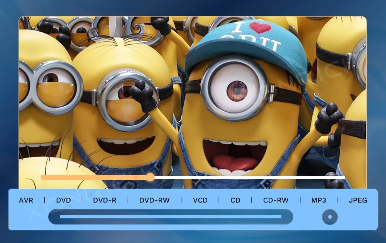
Task: Click the disc tray slot on player
Action: (171, 217)
